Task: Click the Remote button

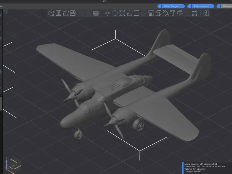Action: click(226, 6)
